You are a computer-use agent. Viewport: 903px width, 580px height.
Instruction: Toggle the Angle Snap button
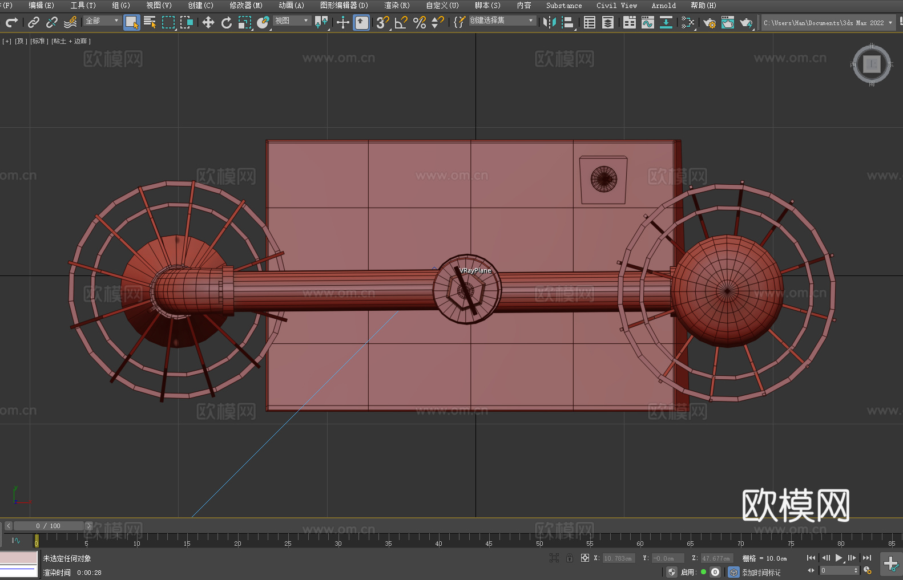pyautogui.click(x=401, y=22)
